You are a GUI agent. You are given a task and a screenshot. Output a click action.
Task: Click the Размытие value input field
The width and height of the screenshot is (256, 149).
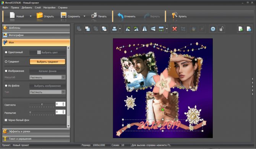coord(59,112)
